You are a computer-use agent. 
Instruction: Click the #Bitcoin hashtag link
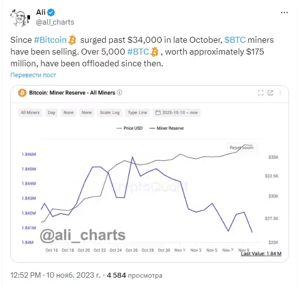(x=50, y=40)
